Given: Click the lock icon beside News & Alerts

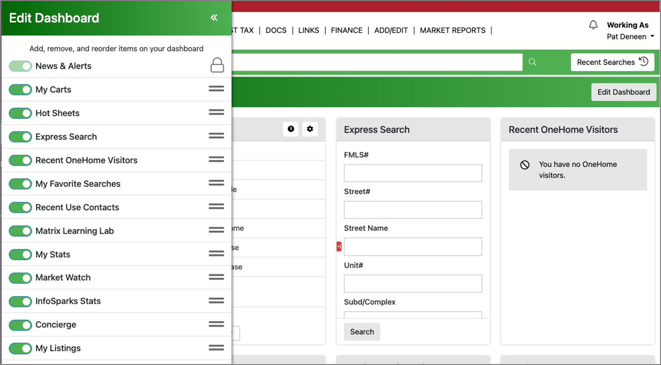Looking at the screenshot, I should [217, 65].
